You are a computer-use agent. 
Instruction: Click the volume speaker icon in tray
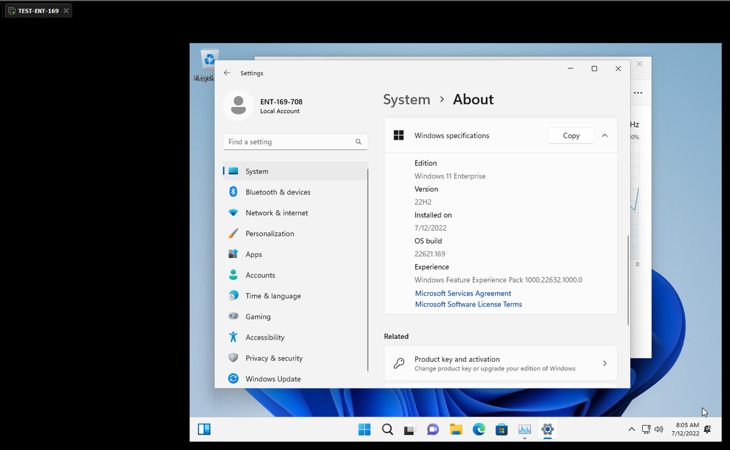point(659,429)
